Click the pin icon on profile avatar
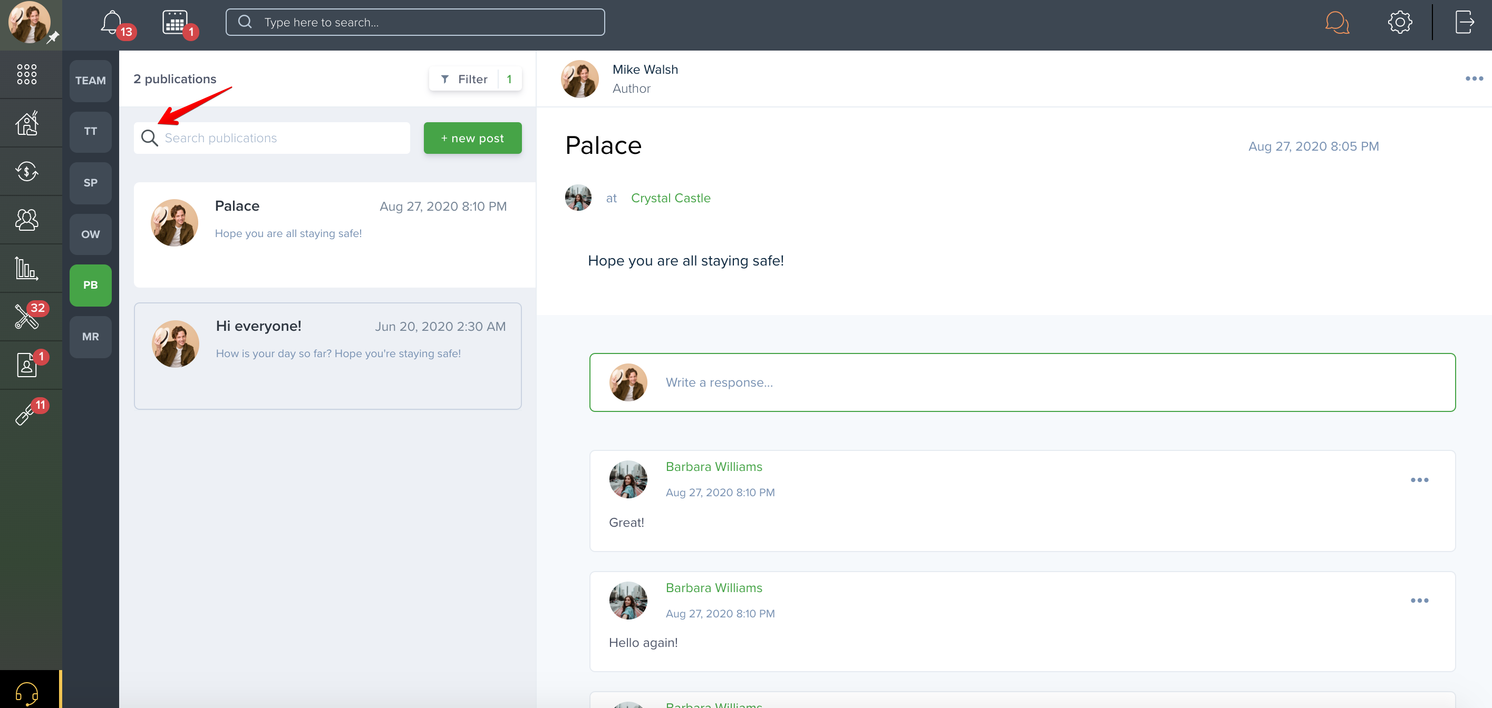The height and width of the screenshot is (708, 1492). (53, 37)
